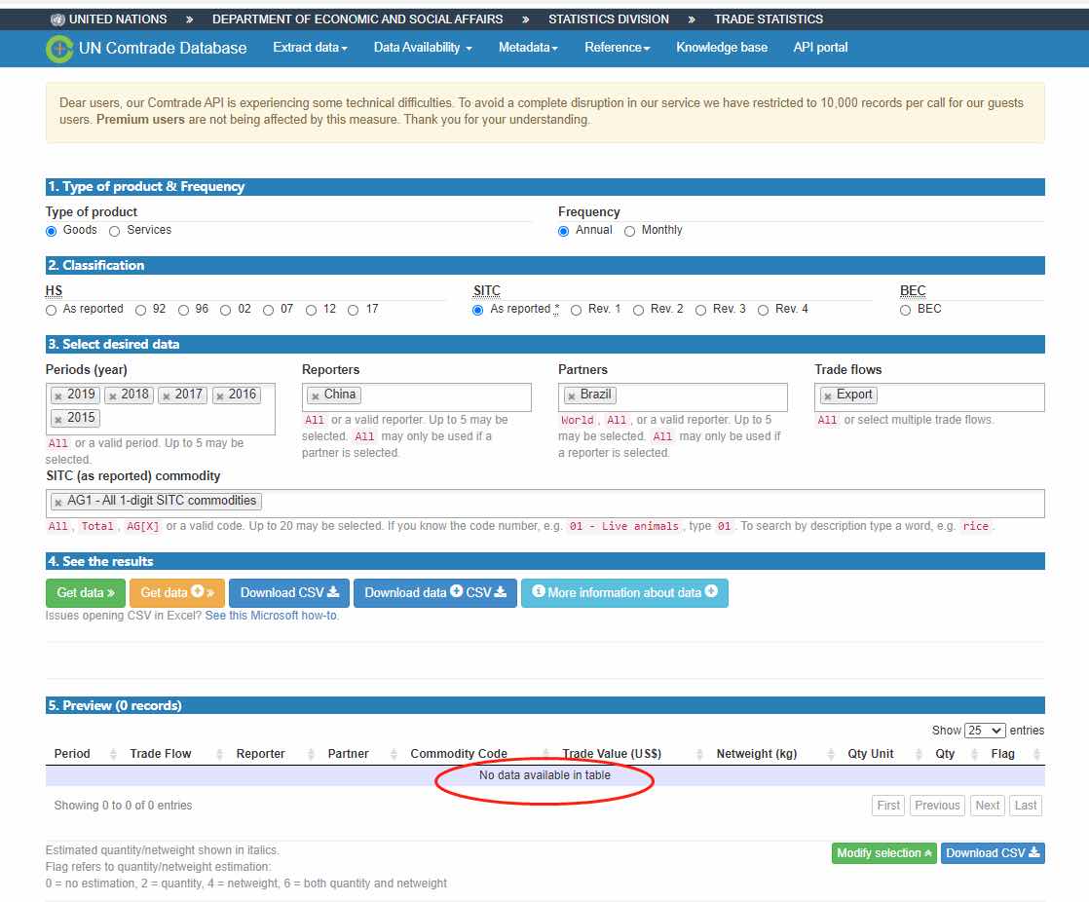This screenshot has width=1089, height=902.
Task: Change the Show entries count dropdown
Action: pos(985,731)
